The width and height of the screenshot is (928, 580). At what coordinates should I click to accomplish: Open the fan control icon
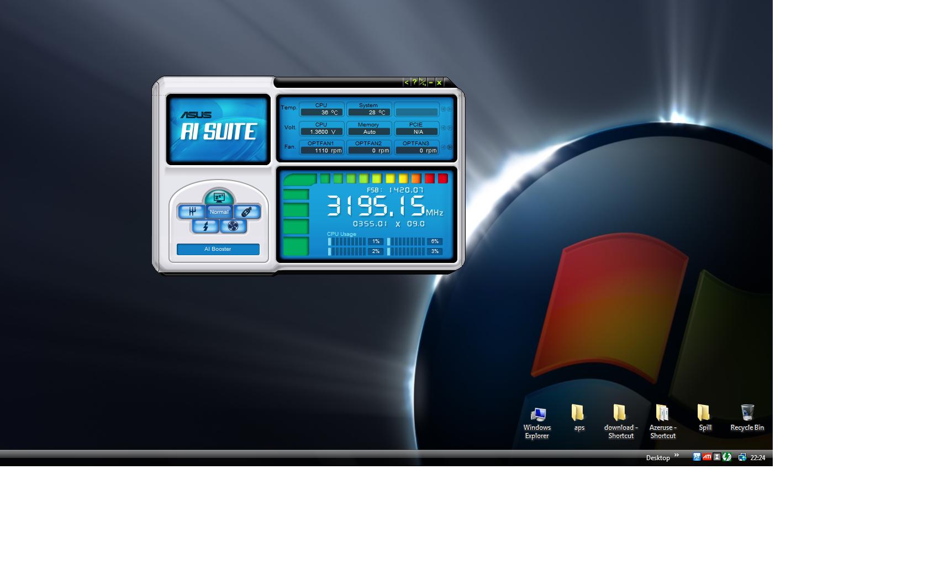(233, 226)
